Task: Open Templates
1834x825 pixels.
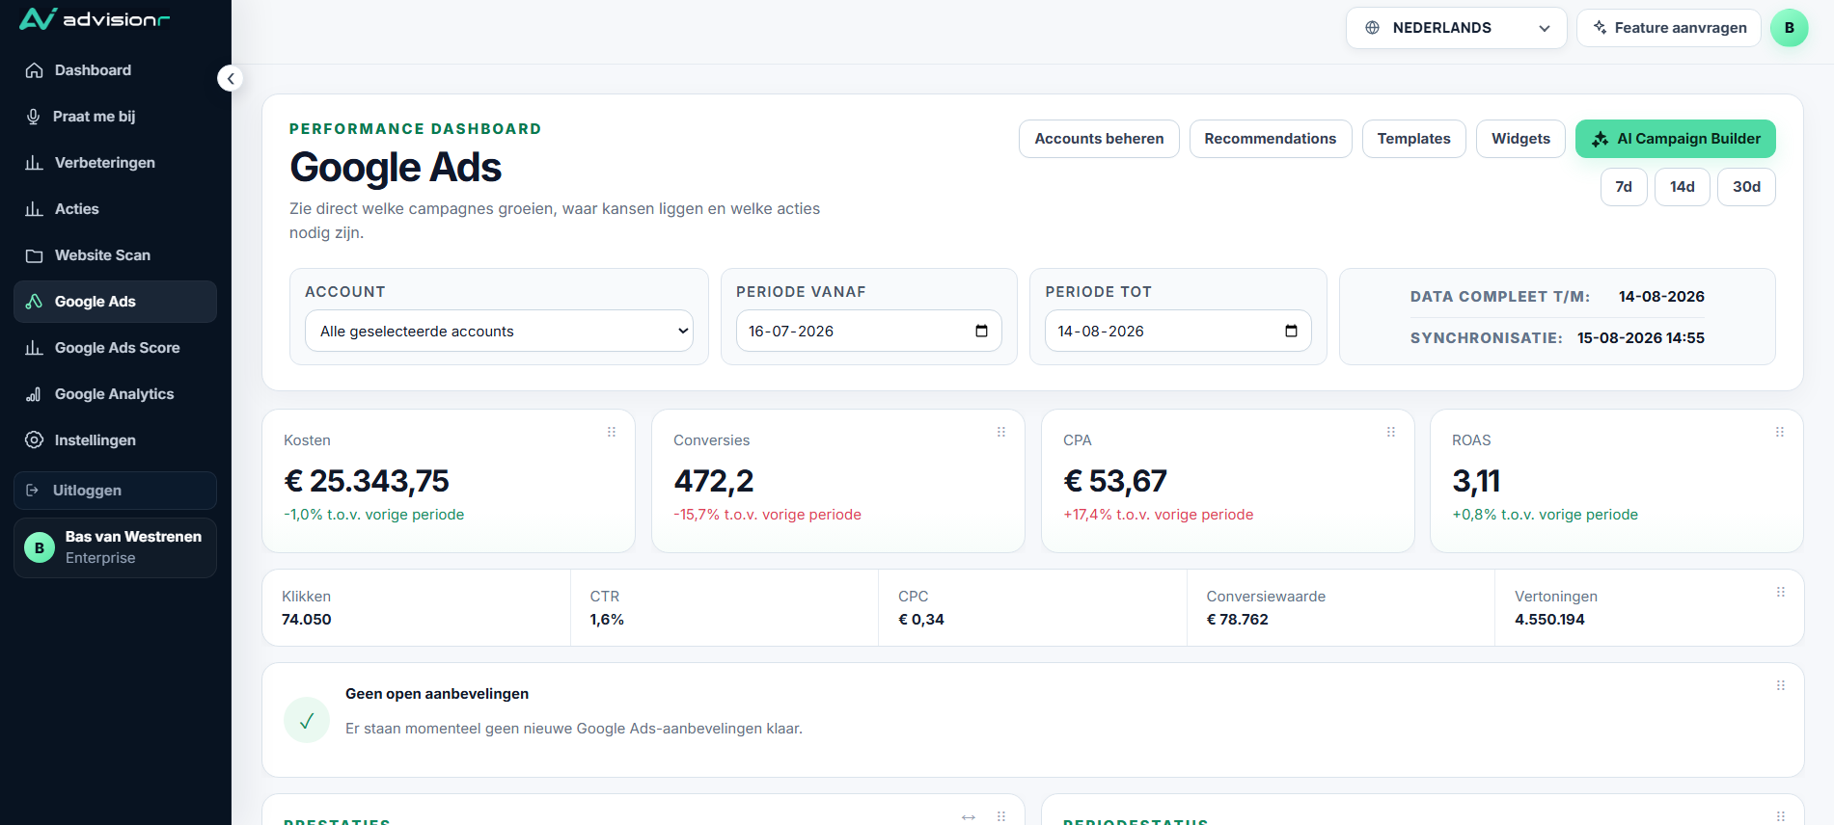Action: coord(1413,139)
